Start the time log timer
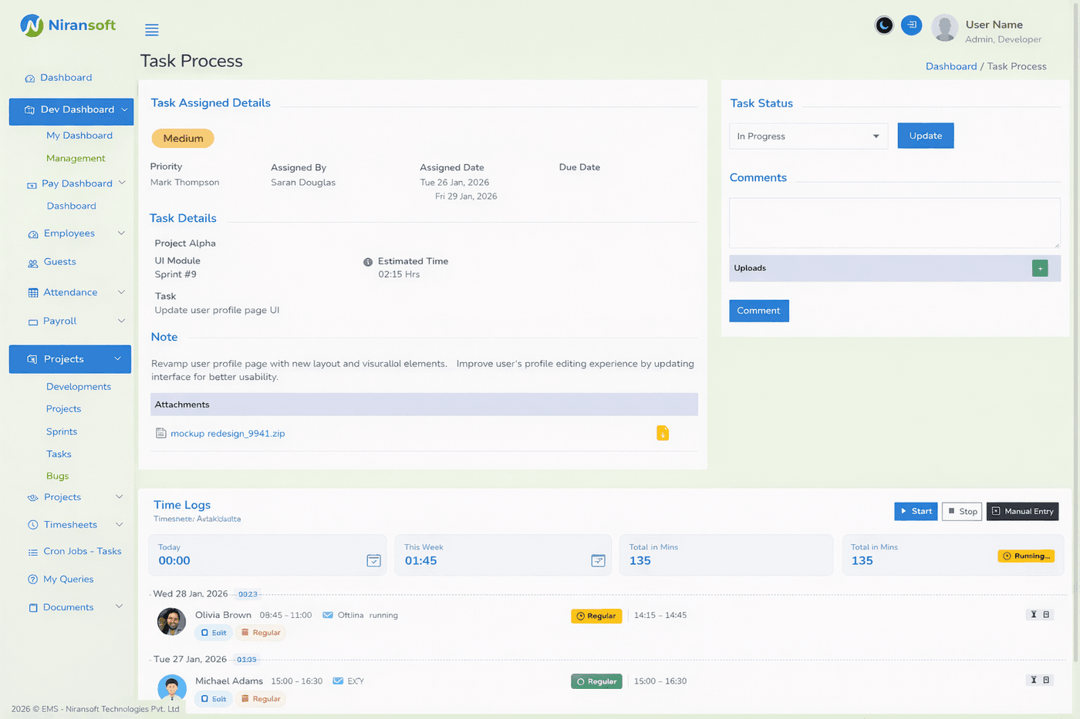 click(916, 511)
